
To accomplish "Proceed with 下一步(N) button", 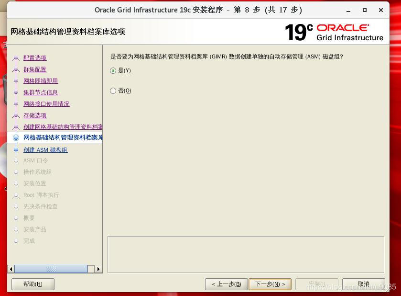I will 270,284.
